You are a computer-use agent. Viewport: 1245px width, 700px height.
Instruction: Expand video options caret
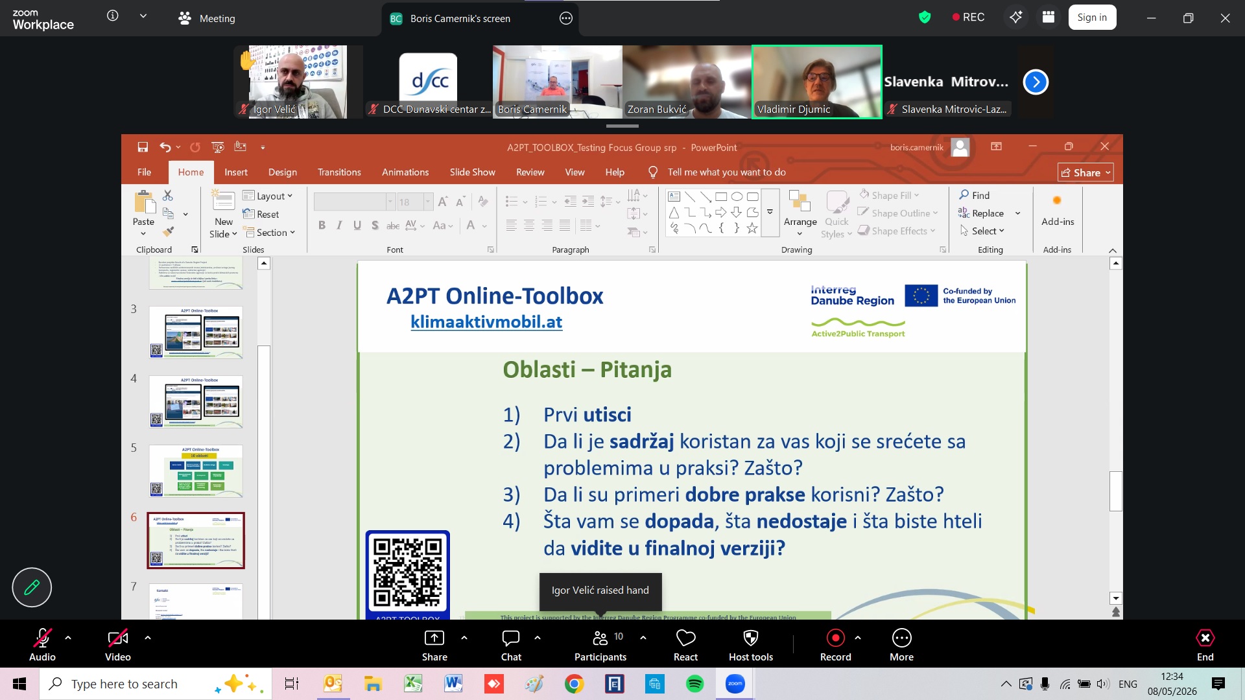click(x=148, y=638)
